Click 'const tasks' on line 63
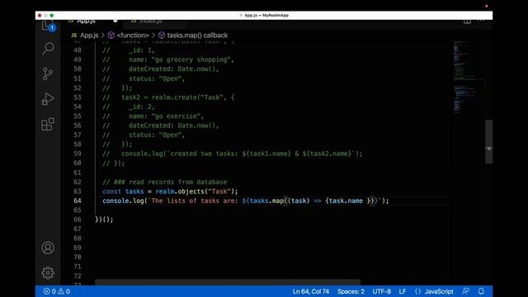 pyautogui.click(x=123, y=191)
